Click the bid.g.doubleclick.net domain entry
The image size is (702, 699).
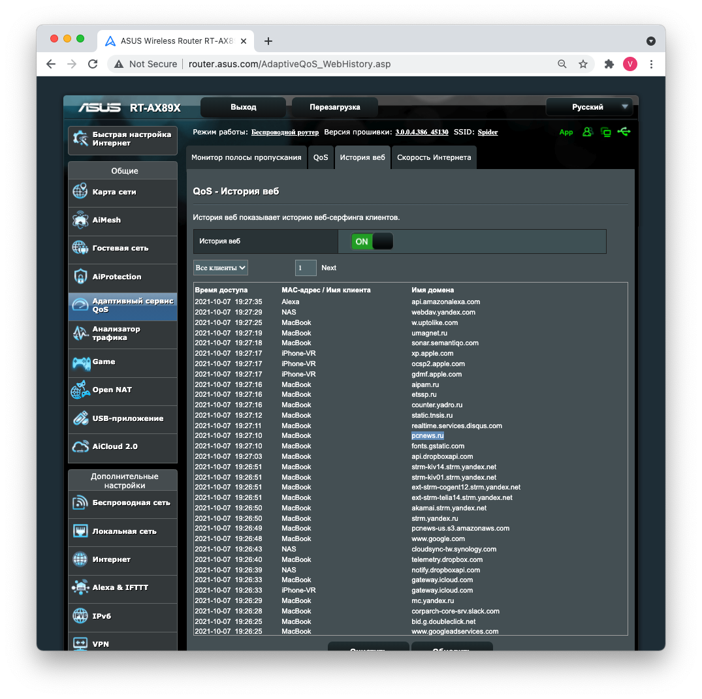click(x=443, y=621)
